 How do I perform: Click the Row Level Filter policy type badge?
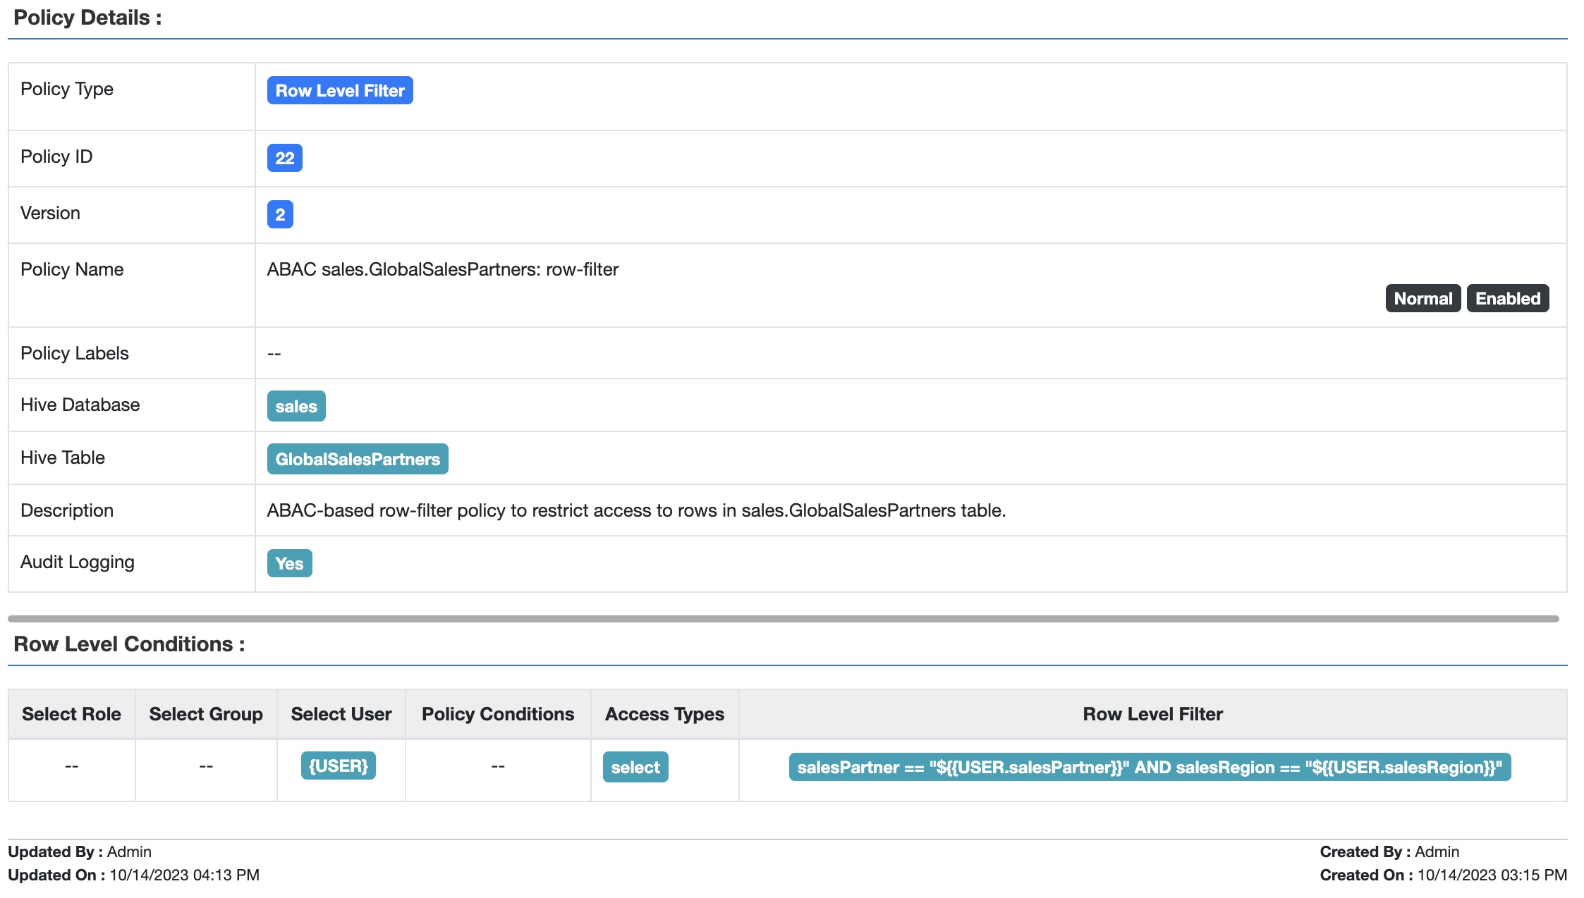(339, 90)
